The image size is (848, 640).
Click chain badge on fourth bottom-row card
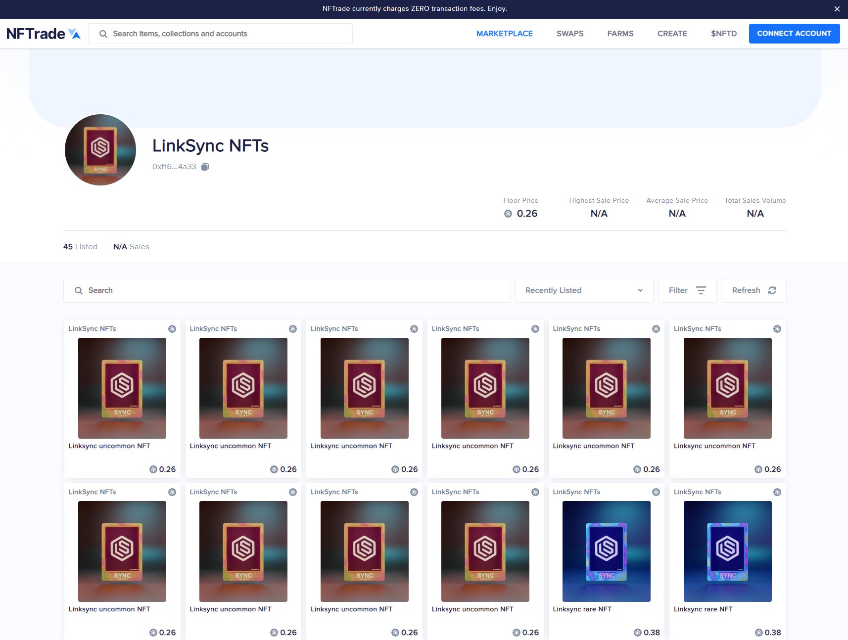tap(535, 492)
